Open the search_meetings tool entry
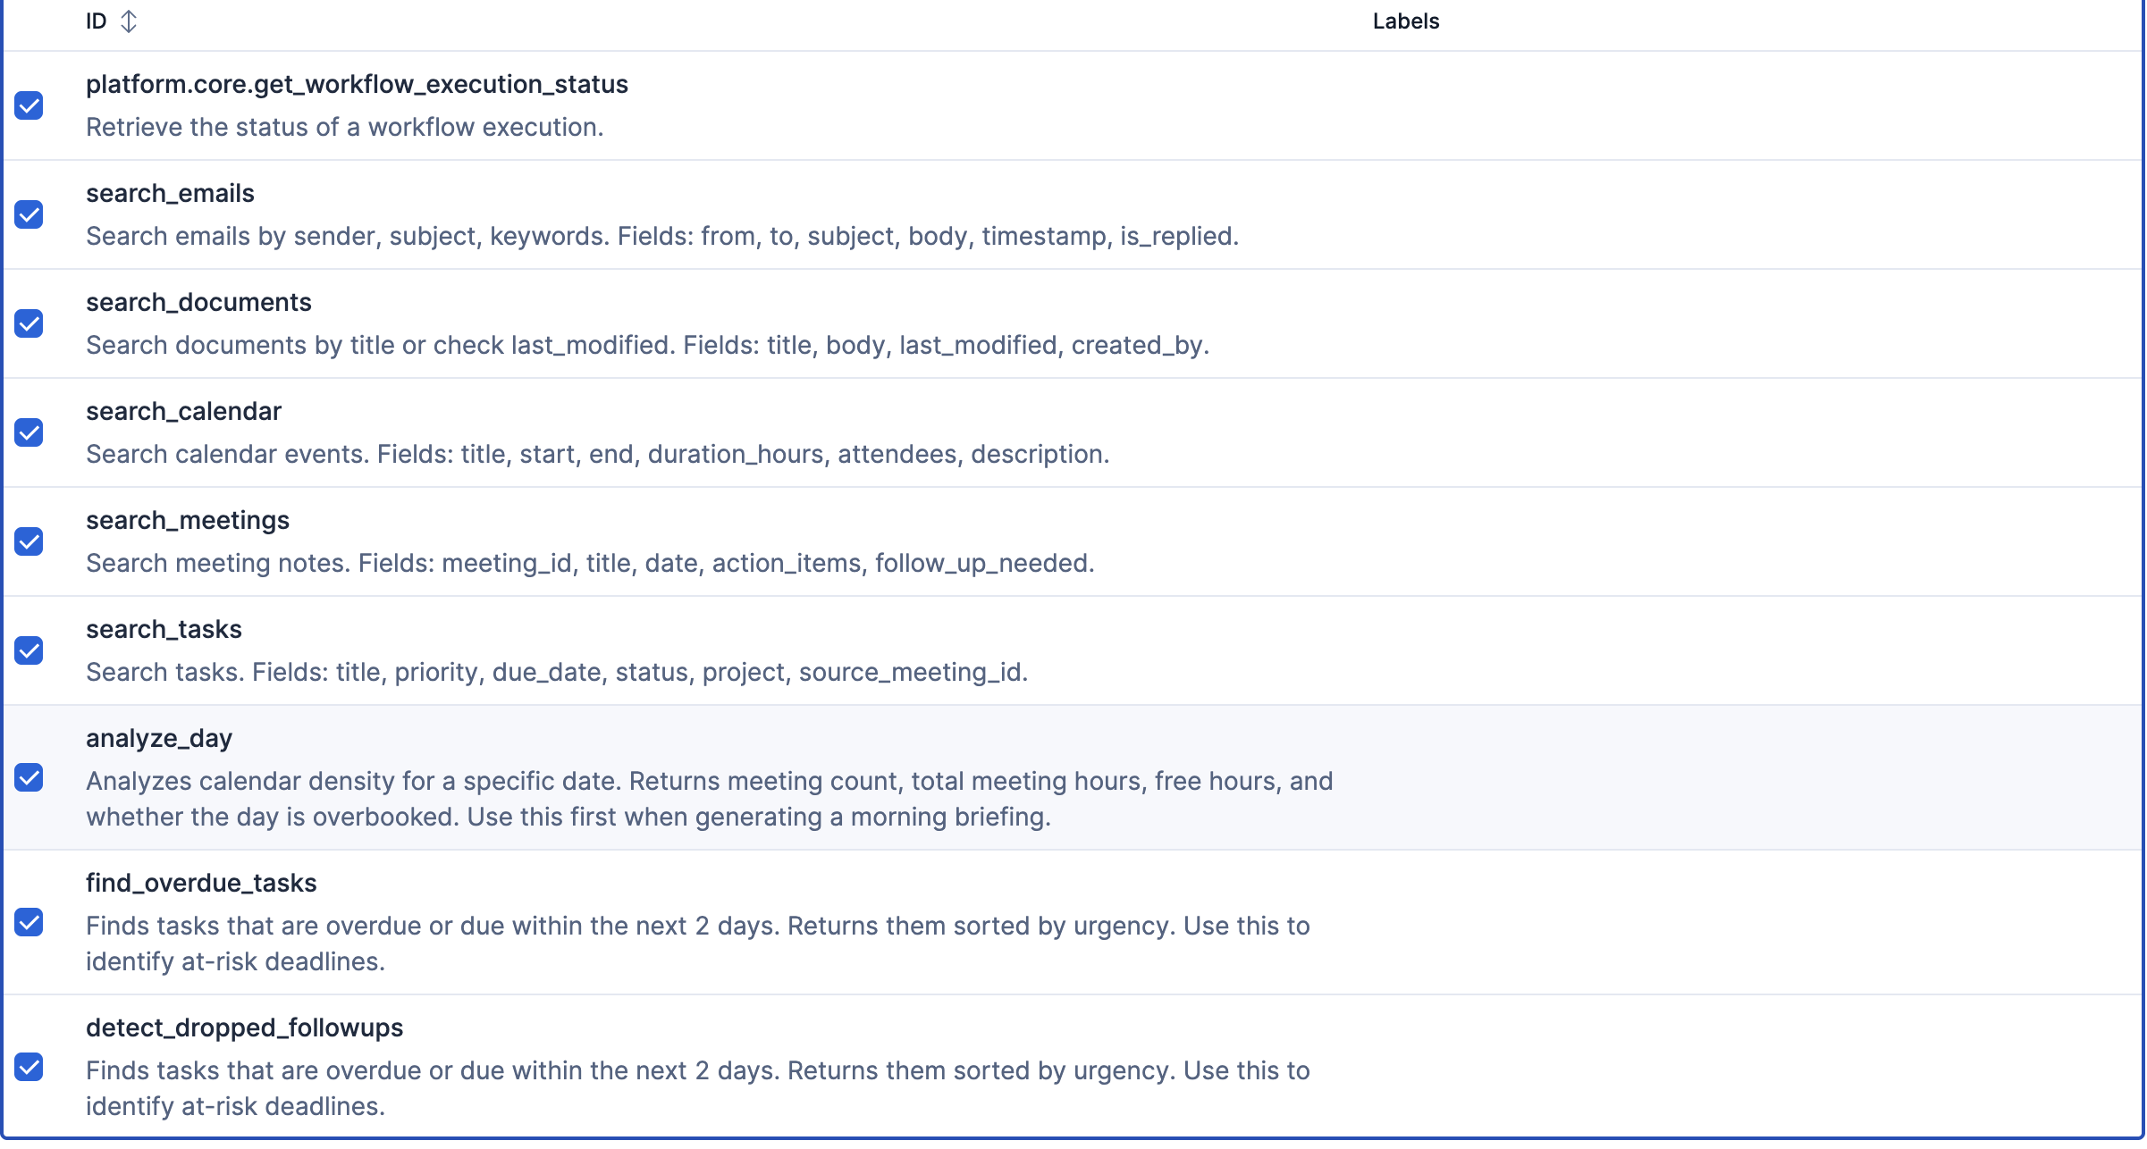 click(188, 520)
